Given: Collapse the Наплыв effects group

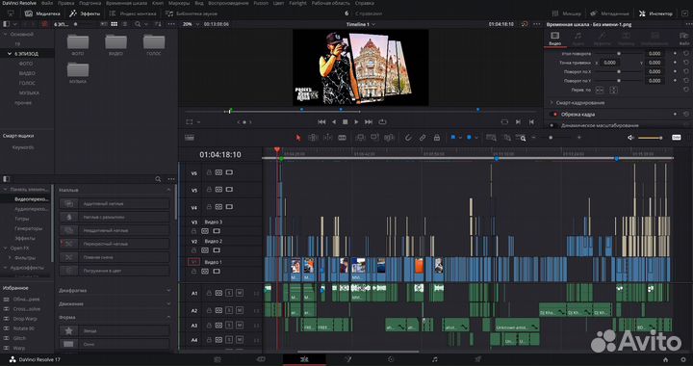Looking at the screenshot, I should coord(168,190).
